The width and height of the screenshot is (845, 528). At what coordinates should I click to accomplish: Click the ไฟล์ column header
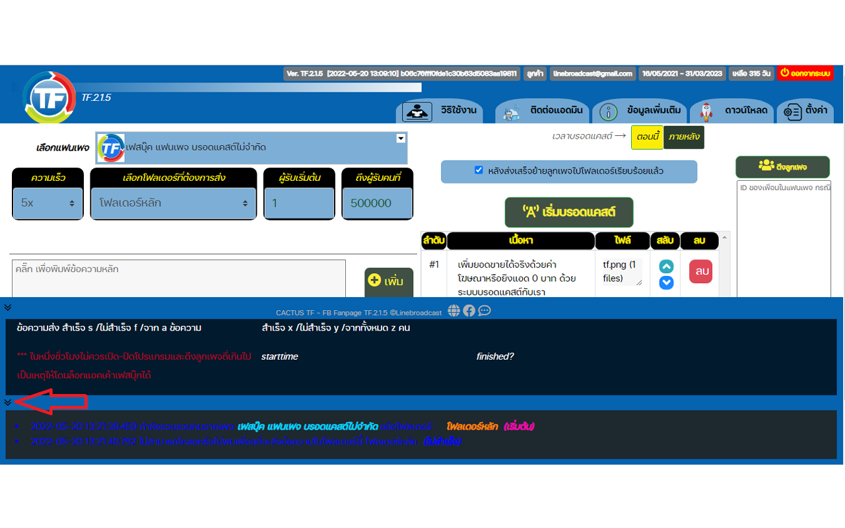tap(622, 241)
